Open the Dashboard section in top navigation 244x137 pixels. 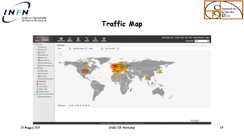click(x=61, y=39)
